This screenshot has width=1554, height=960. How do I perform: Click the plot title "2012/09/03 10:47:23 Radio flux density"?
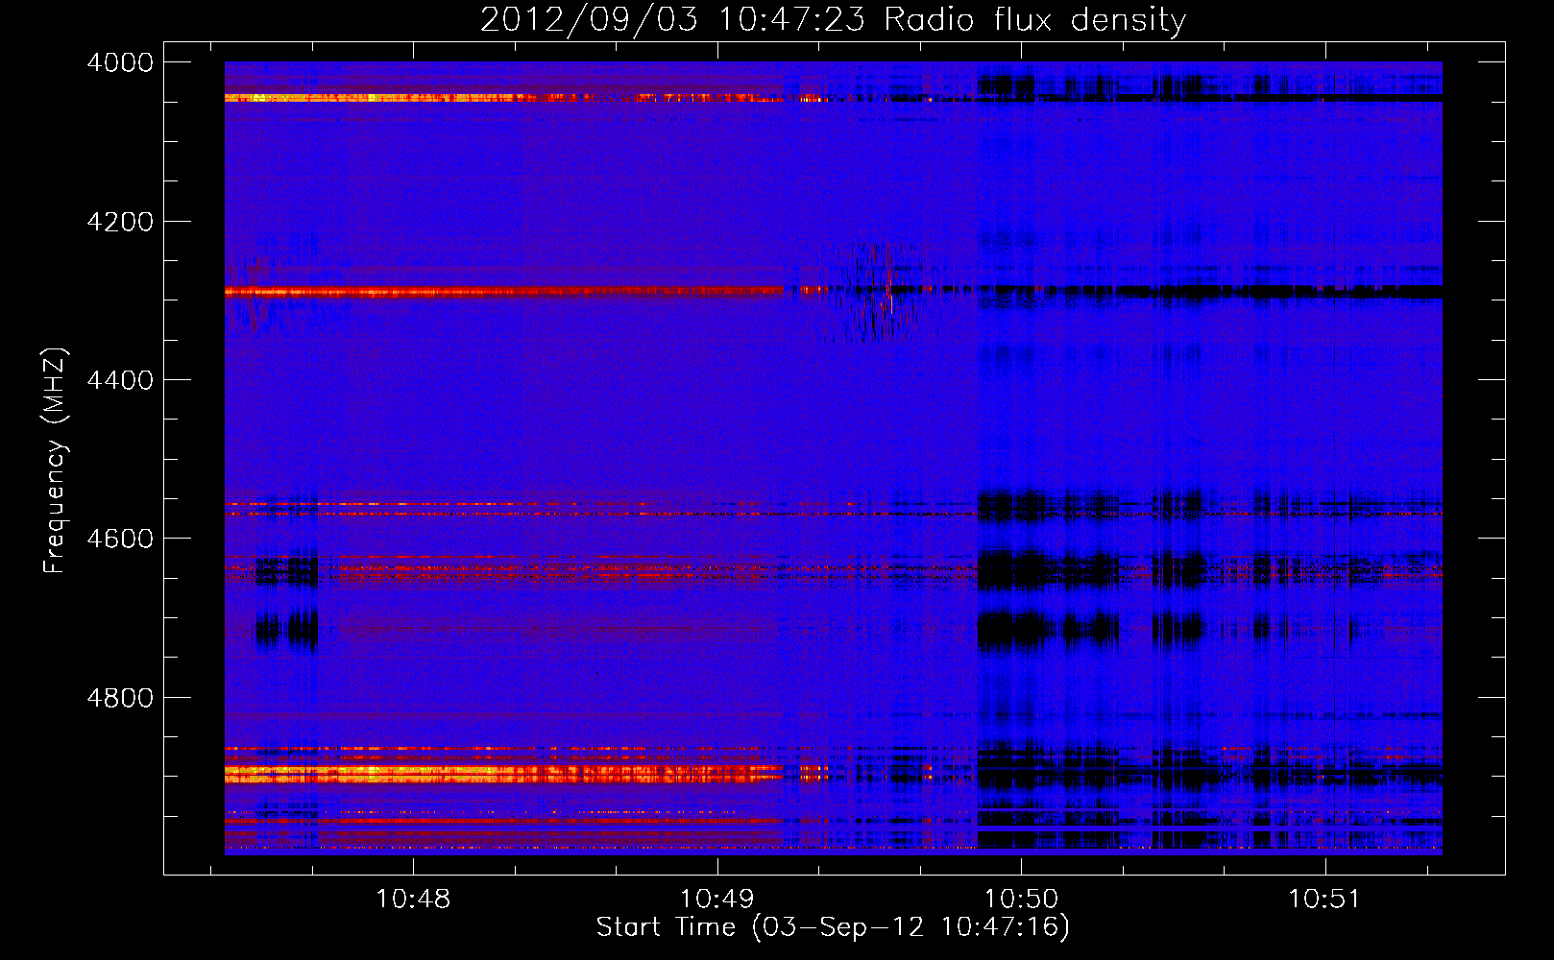coord(833,19)
